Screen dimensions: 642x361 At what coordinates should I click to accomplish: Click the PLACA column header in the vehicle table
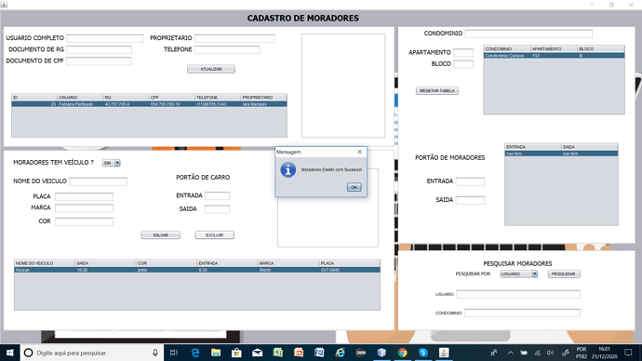[x=349, y=263]
